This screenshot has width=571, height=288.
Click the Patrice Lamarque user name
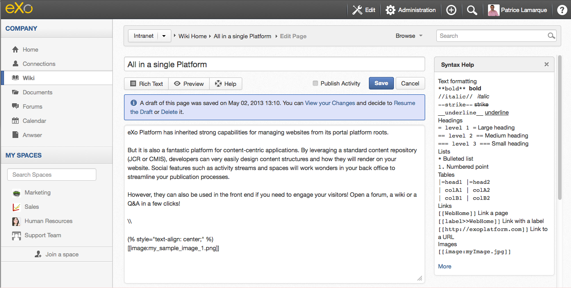pyautogui.click(x=524, y=10)
